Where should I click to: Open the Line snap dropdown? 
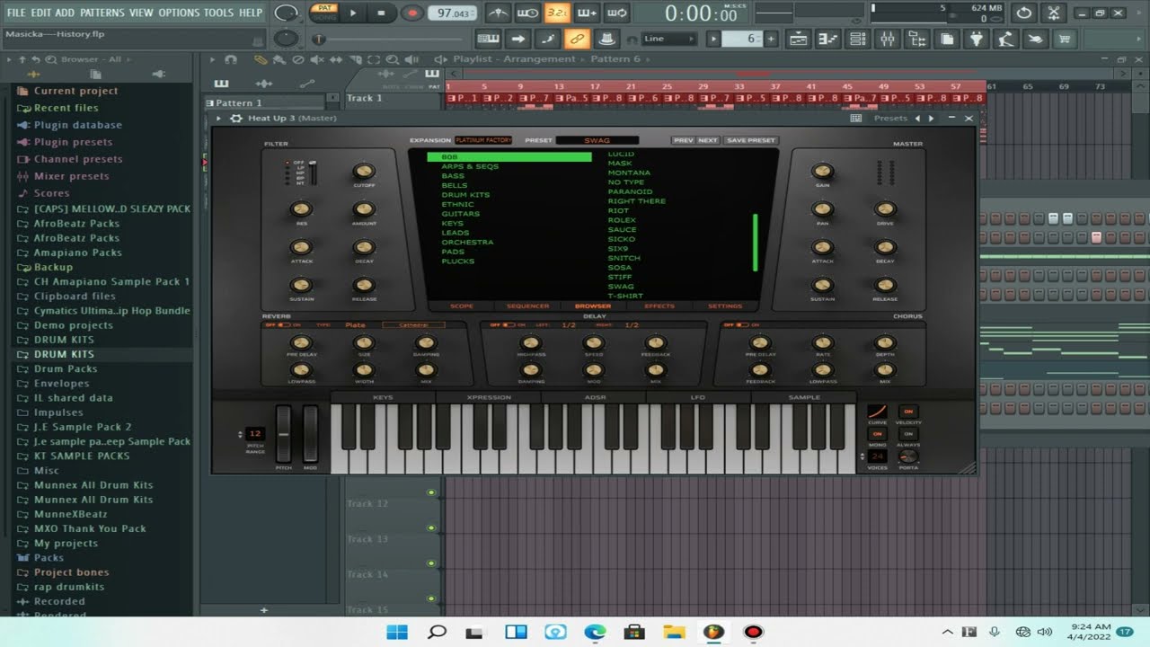coord(669,39)
